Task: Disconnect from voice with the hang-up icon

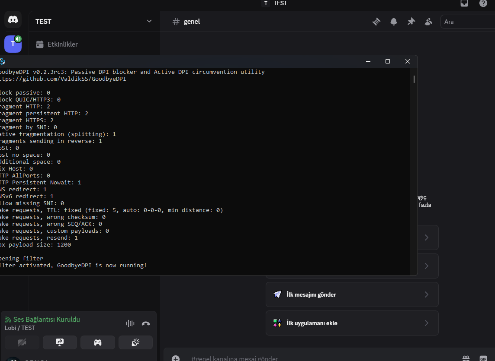Action: 146,323
